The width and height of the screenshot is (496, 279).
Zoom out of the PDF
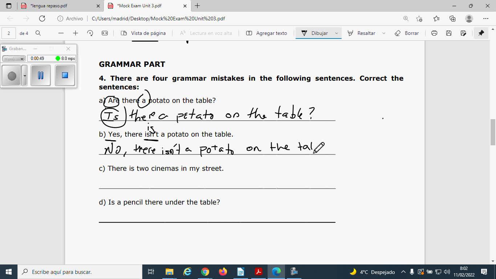(x=61, y=33)
